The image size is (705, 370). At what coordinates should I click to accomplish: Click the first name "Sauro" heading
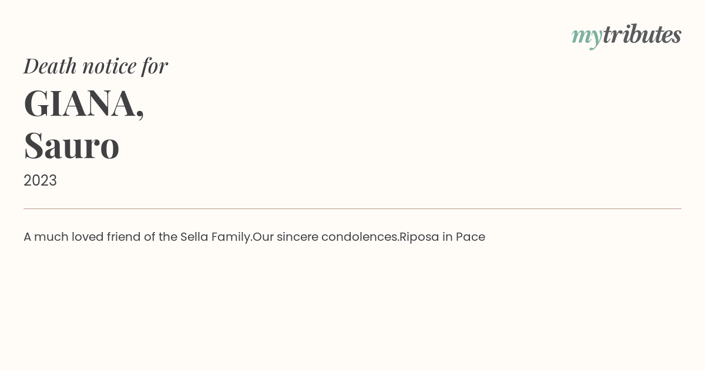(x=72, y=146)
